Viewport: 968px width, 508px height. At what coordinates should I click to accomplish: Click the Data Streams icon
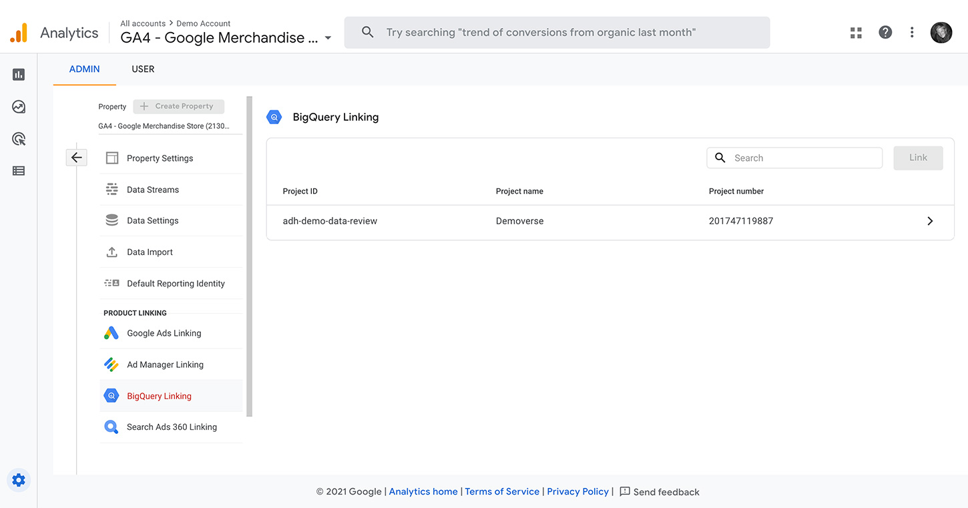tap(112, 190)
